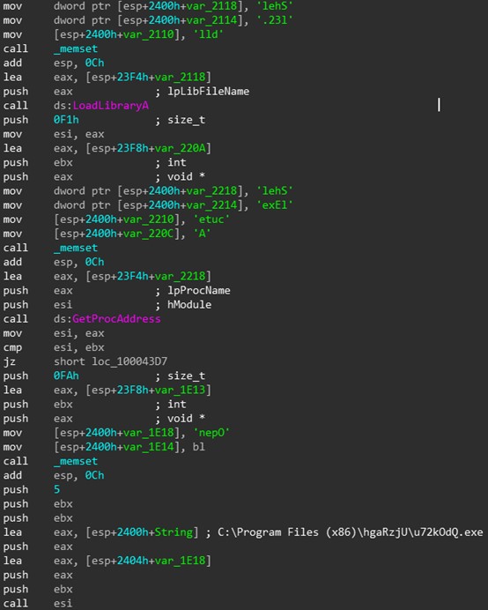The height and width of the screenshot is (610, 488).
Task: Click the GetProcAddress import reference
Action: pos(116,319)
